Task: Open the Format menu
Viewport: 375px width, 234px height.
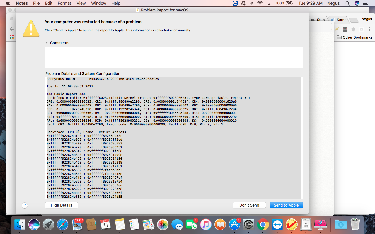Action: tap(64, 3)
